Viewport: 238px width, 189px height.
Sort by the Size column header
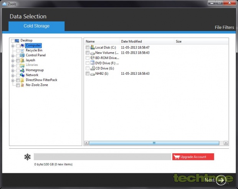(201, 41)
